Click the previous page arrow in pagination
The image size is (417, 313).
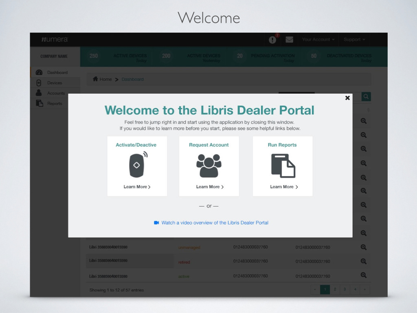click(x=315, y=289)
